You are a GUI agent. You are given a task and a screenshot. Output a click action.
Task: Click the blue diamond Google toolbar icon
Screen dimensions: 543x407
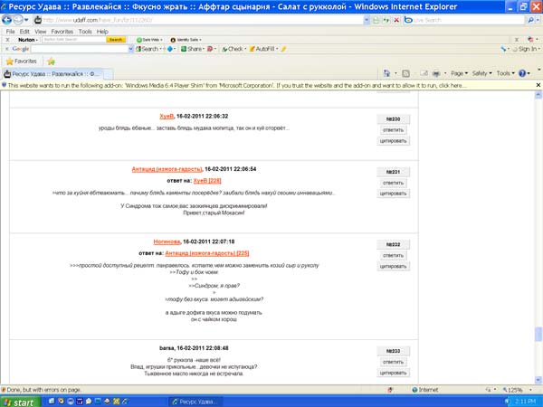click(x=170, y=49)
